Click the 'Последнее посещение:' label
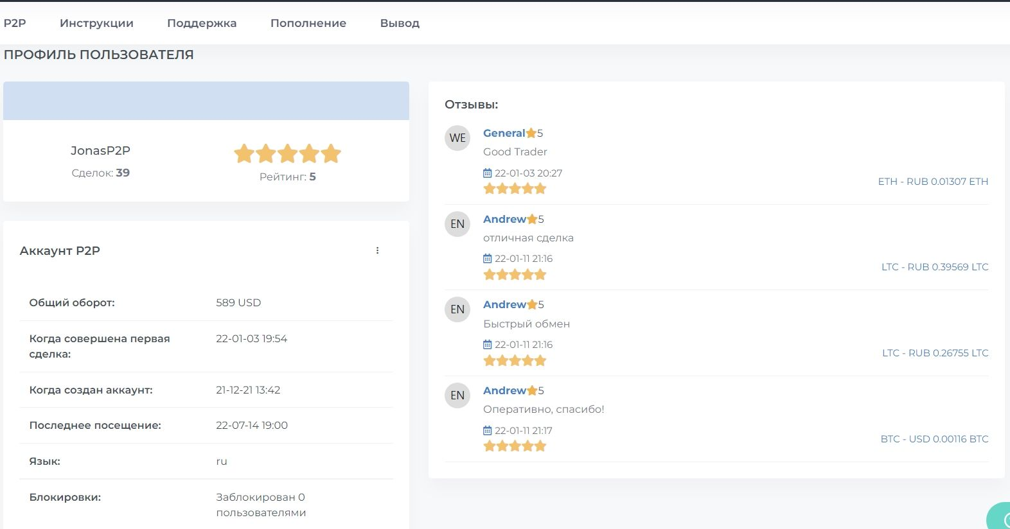The height and width of the screenshot is (529, 1010). [x=95, y=425]
